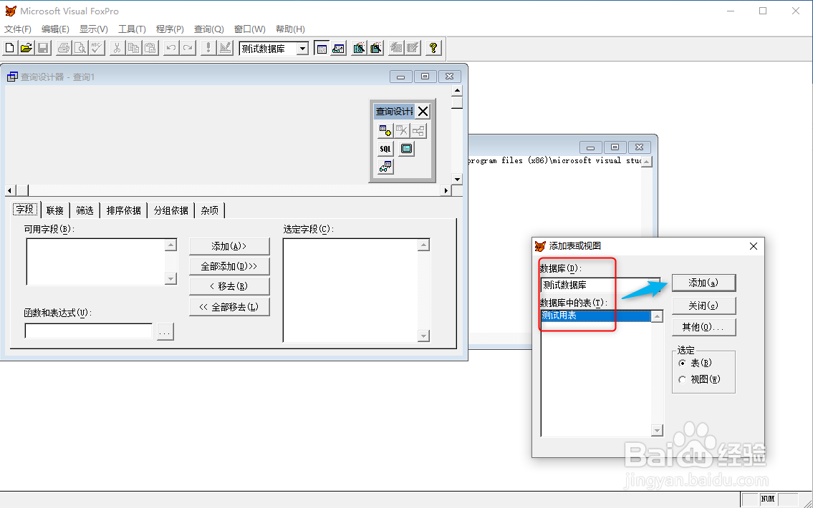
Task: Click the Copy icon in the toolbar
Action: [x=134, y=48]
